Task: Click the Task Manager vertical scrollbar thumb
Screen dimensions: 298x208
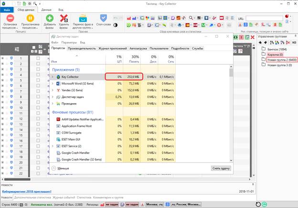Action: [231, 73]
